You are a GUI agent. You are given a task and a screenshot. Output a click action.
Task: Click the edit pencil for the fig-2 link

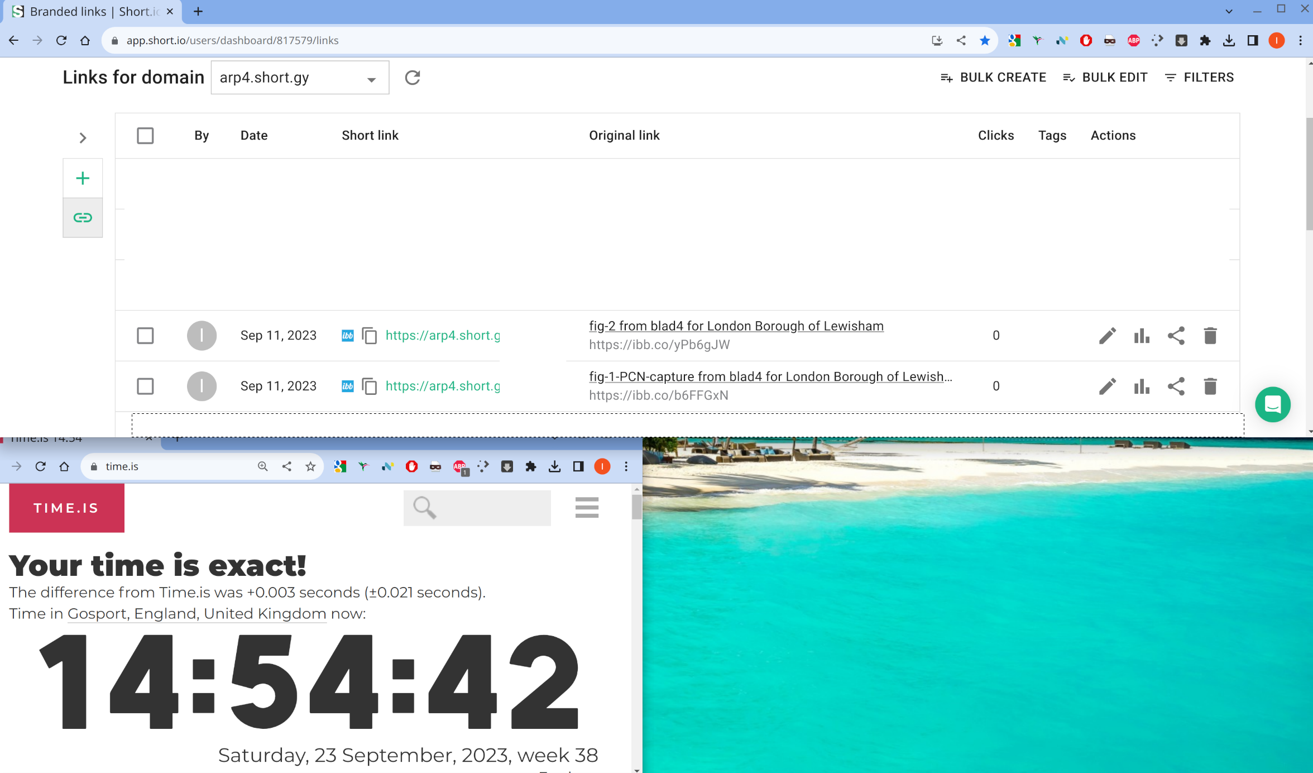coord(1108,336)
